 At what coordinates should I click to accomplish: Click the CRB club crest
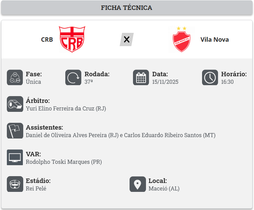tap(72, 39)
